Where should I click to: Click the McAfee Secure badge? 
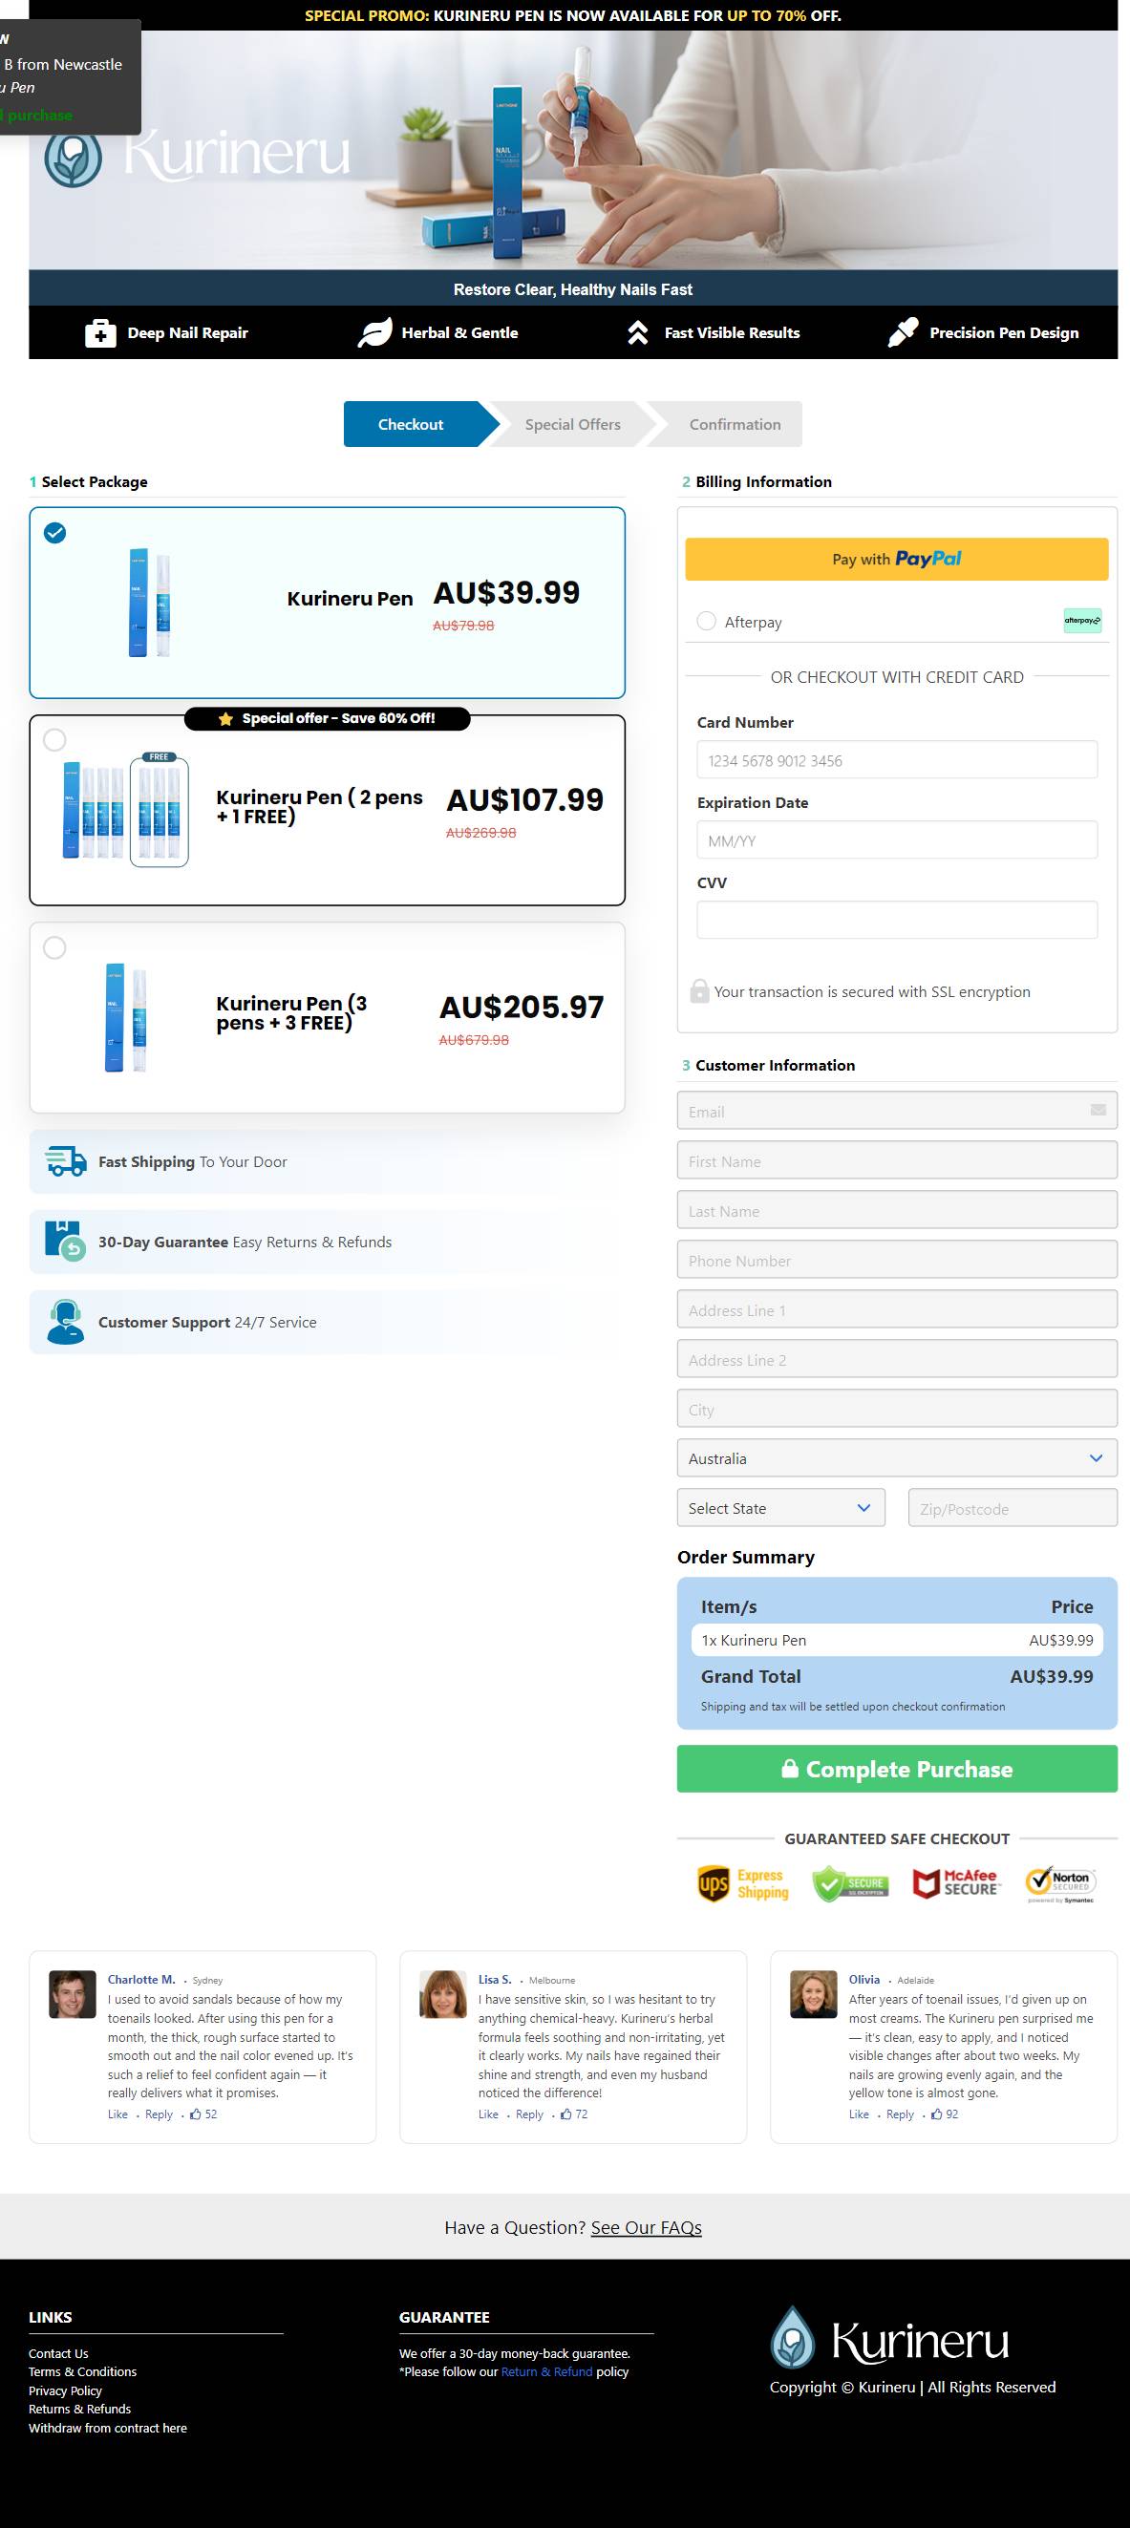pos(956,1883)
